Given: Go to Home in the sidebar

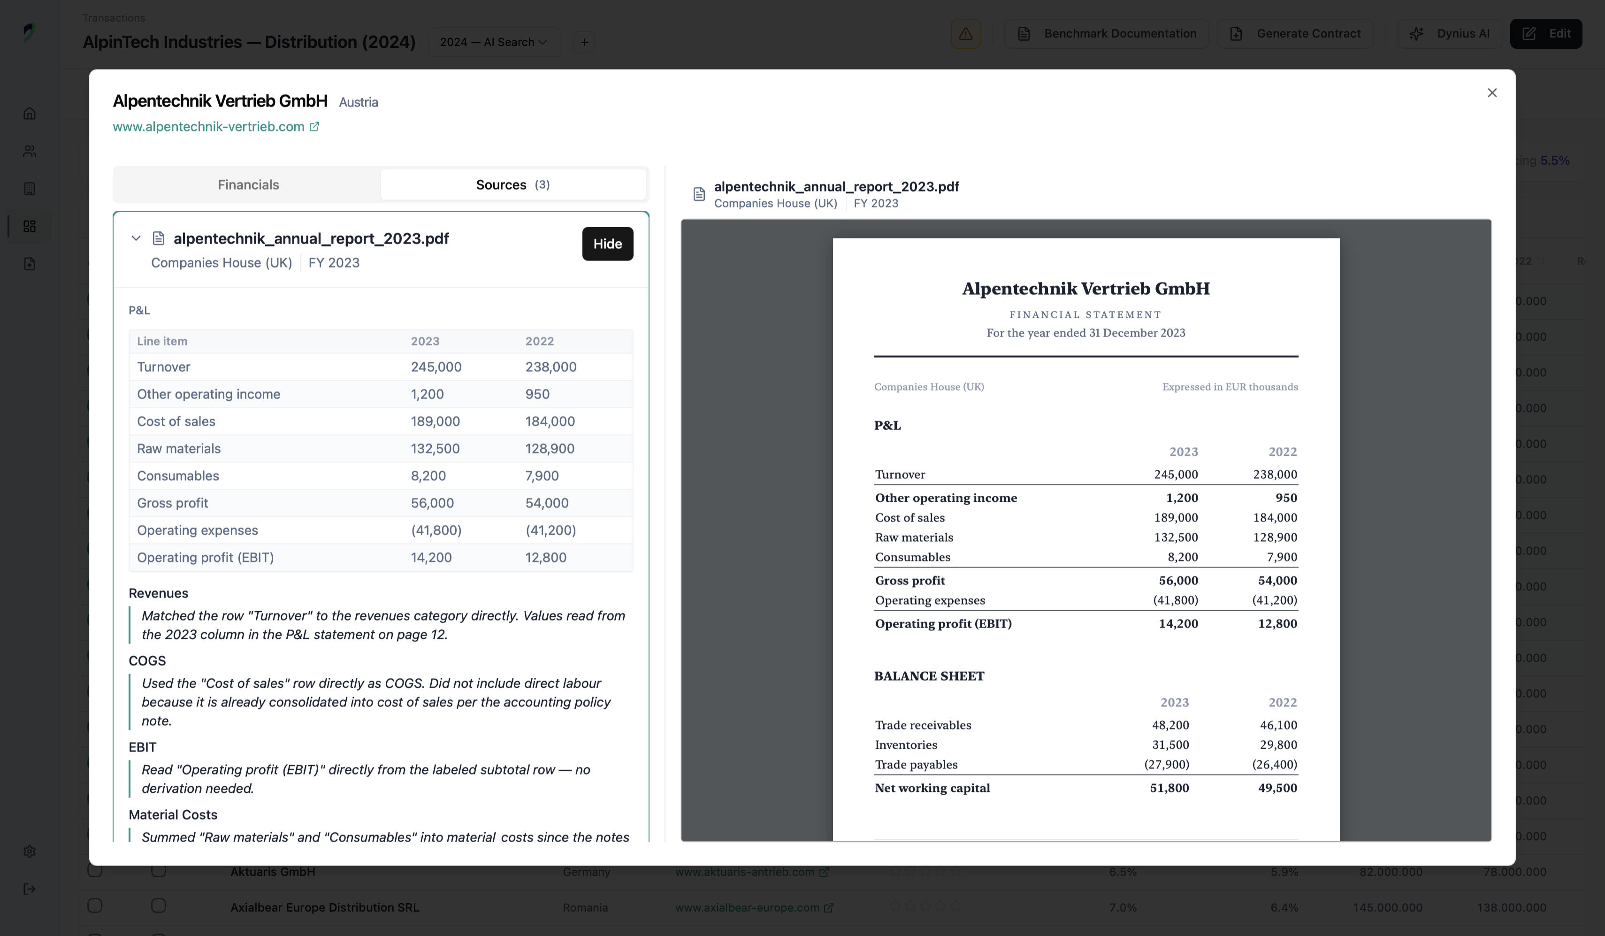Looking at the screenshot, I should click(x=29, y=114).
